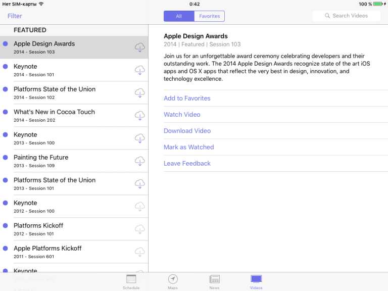Tap cloud icon next to What's New in Cocoa Touch

(x=140, y=116)
